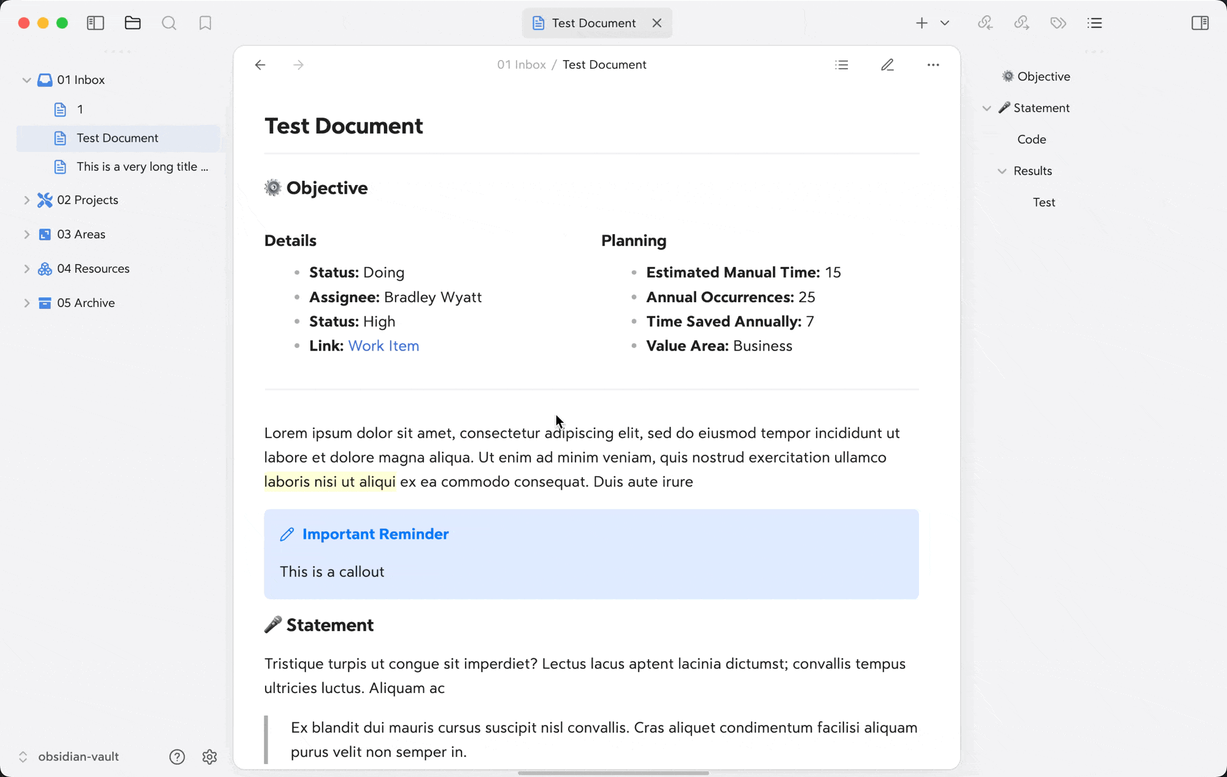Click the edit pencil icon
1227x777 pixels.
pos(887,65)
